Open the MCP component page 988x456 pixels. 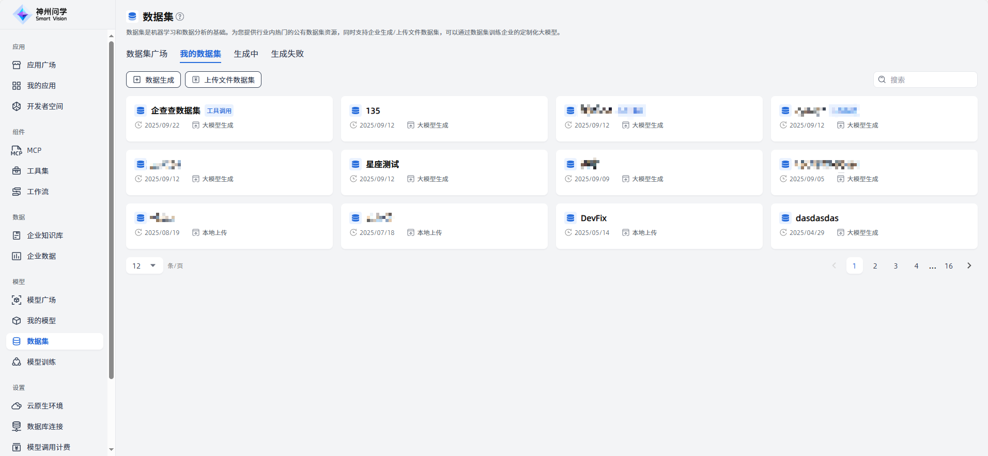pyautogui.click(x=34, y=150)
